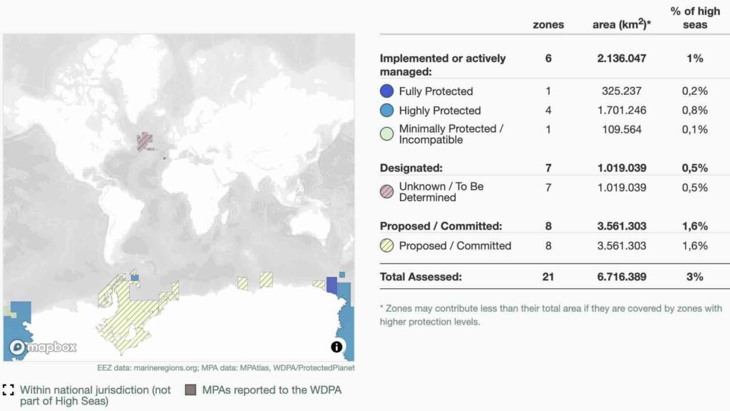This screenshot has height=411, width=730.
Task: Click the Proposed / Committed yellow hatched circle
Action: coord(387,245)
